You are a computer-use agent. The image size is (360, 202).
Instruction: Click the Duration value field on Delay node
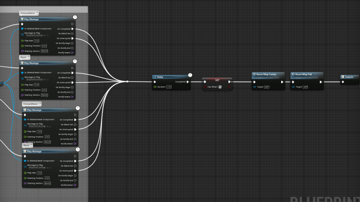tap(169, 87)
